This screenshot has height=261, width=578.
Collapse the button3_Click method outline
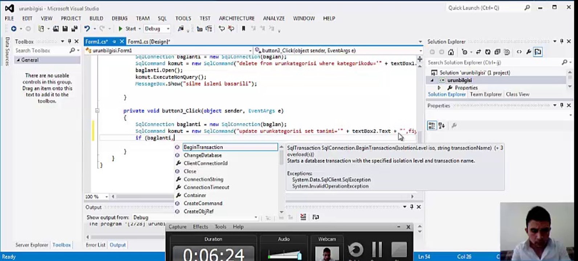97,111
